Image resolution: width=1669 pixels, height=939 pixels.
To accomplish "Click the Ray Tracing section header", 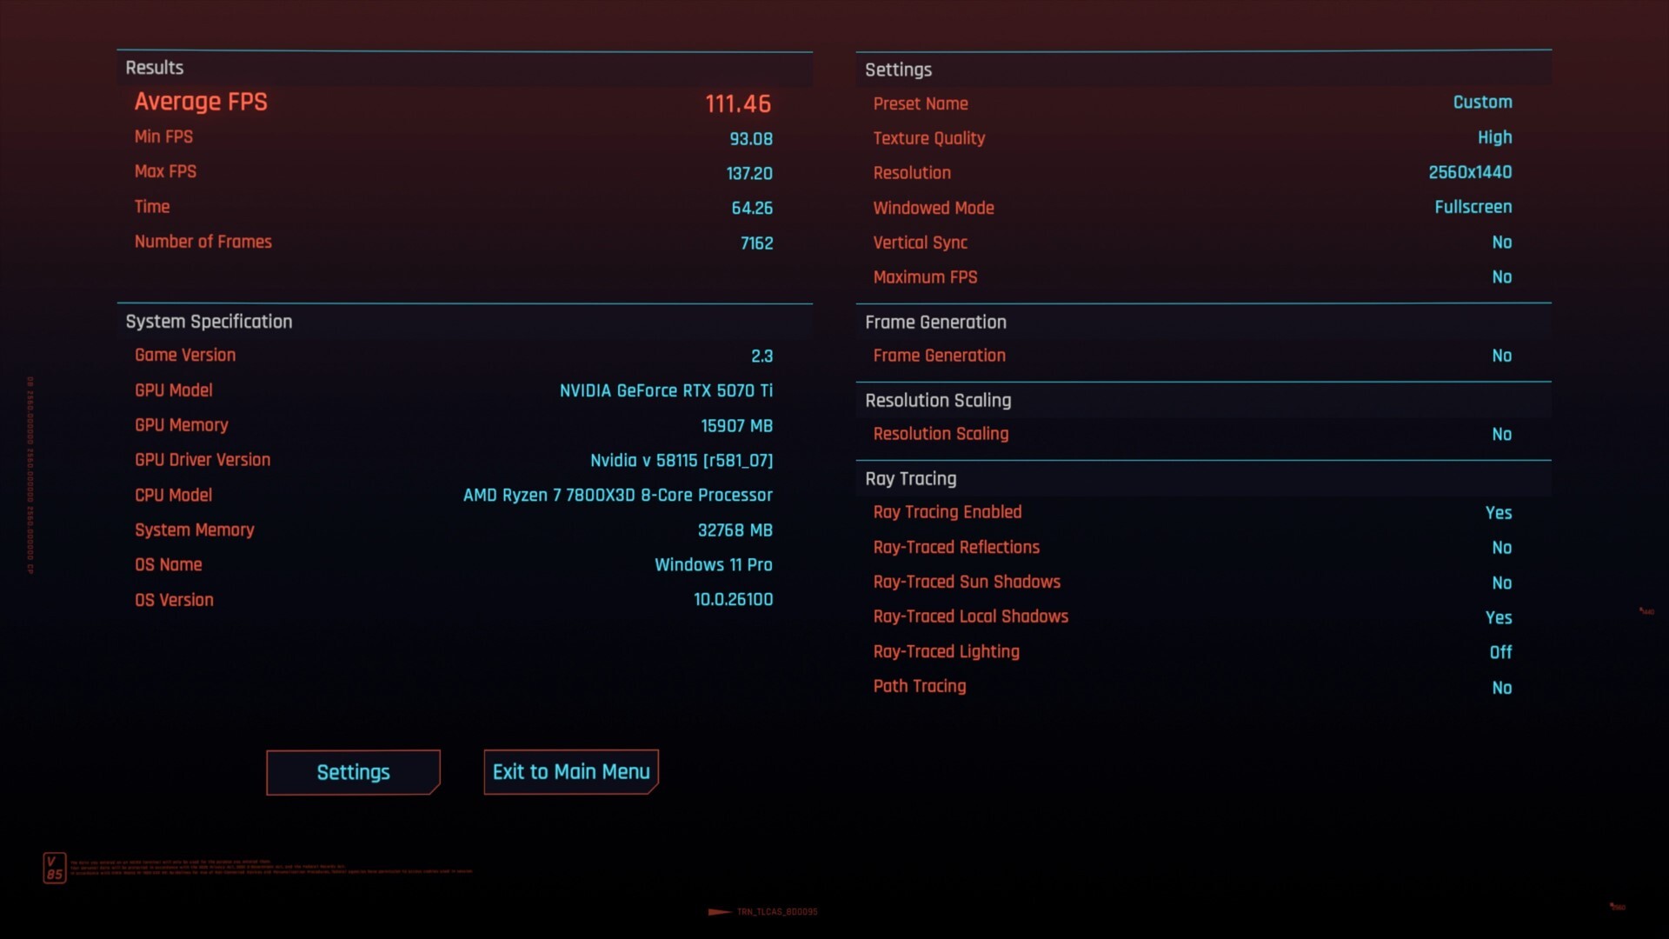I will pyautogui.click(x=910, y=478).
